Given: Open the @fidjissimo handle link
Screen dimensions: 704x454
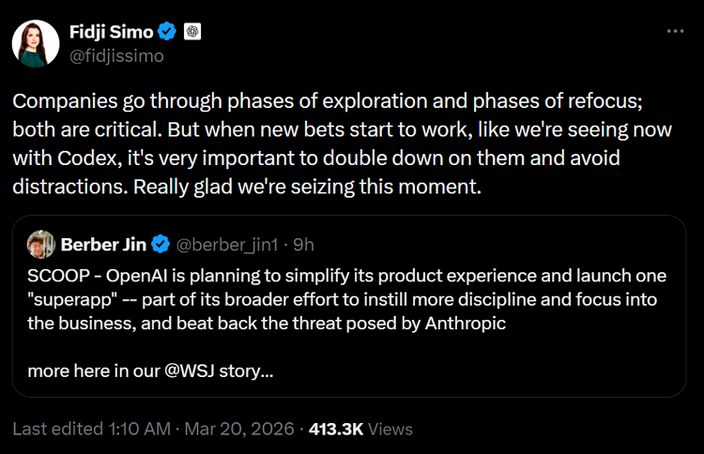Looking at the screenshot, I should coord(117,55).
